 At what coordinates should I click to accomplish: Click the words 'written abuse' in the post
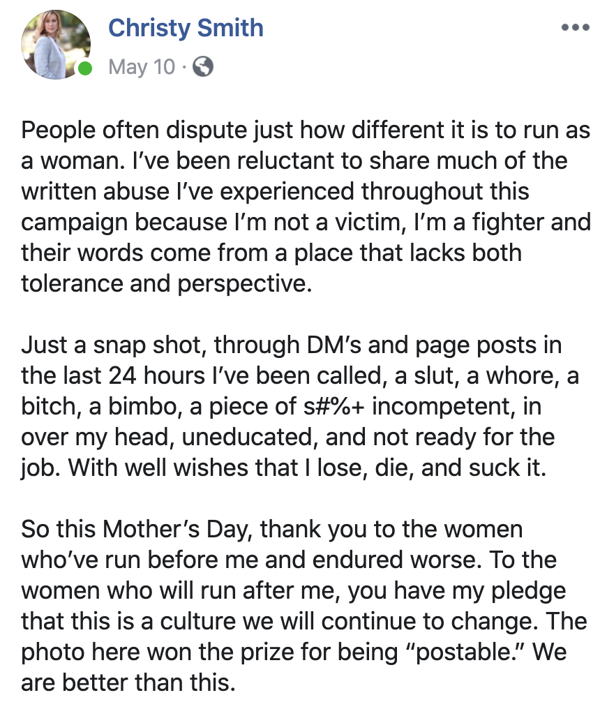(96, 191)
